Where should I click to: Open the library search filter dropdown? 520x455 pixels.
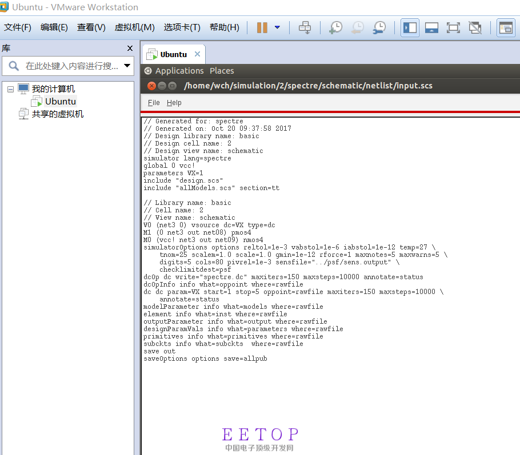(x=127, y=66)
